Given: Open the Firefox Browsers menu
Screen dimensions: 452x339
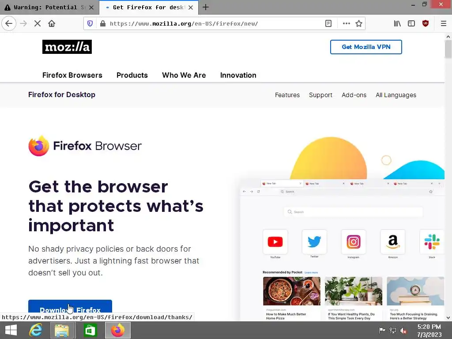Looking at the screenshot, I should (x=72, y=75).
